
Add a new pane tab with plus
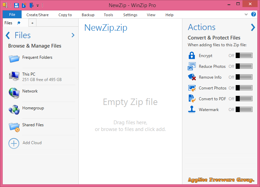pos(32,23)
